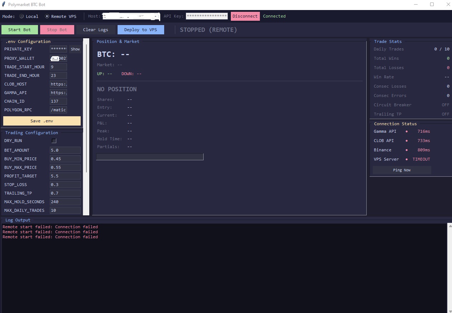Click the CLOB API 733ms latency
The width and height of the screenshot is (452, 313).
pos(424,141)
